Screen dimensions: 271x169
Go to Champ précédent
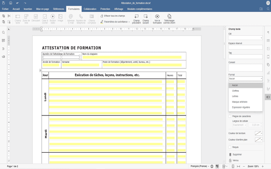point(136,17)
